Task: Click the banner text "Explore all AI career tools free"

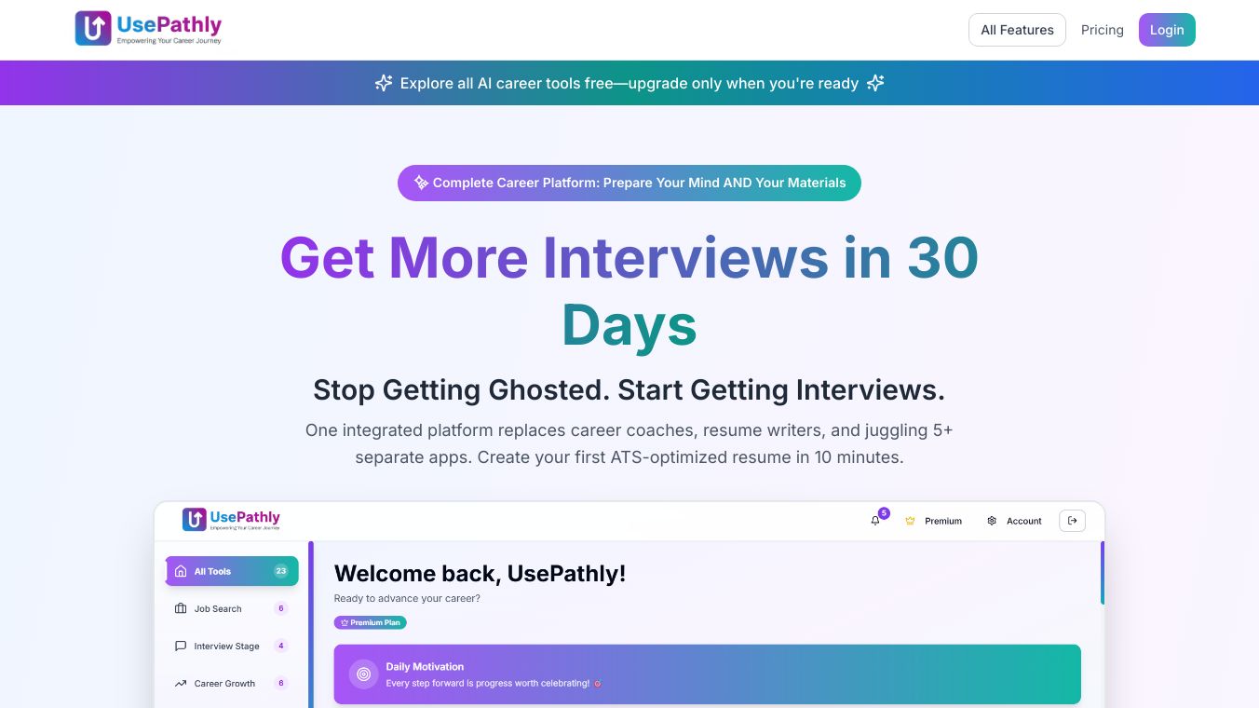Action: point(507,83)
